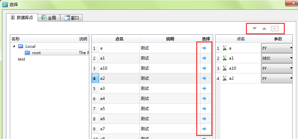This screenshot has height=139, width=298.
Task: Click the icon beside a1 in selected list
Action: [x=225, y=58]
